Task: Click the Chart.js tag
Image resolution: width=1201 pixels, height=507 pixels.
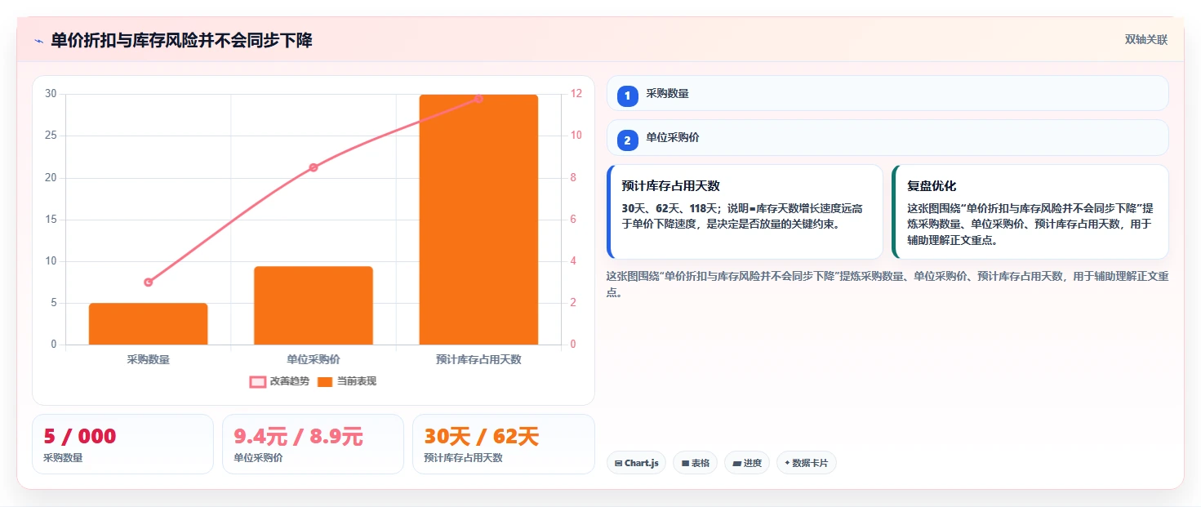Action: click(636, 463)
